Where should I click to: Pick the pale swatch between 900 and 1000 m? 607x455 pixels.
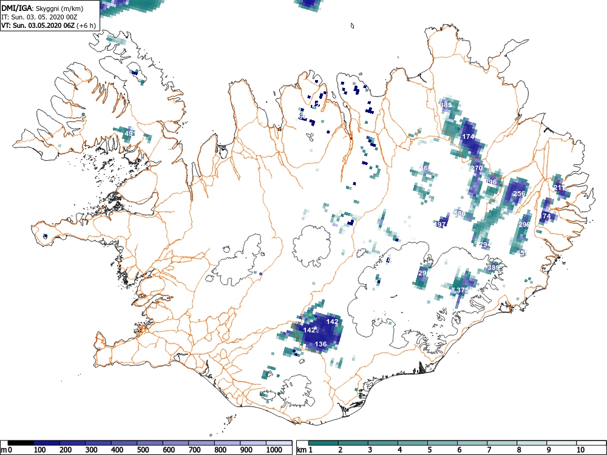[253, 443]
